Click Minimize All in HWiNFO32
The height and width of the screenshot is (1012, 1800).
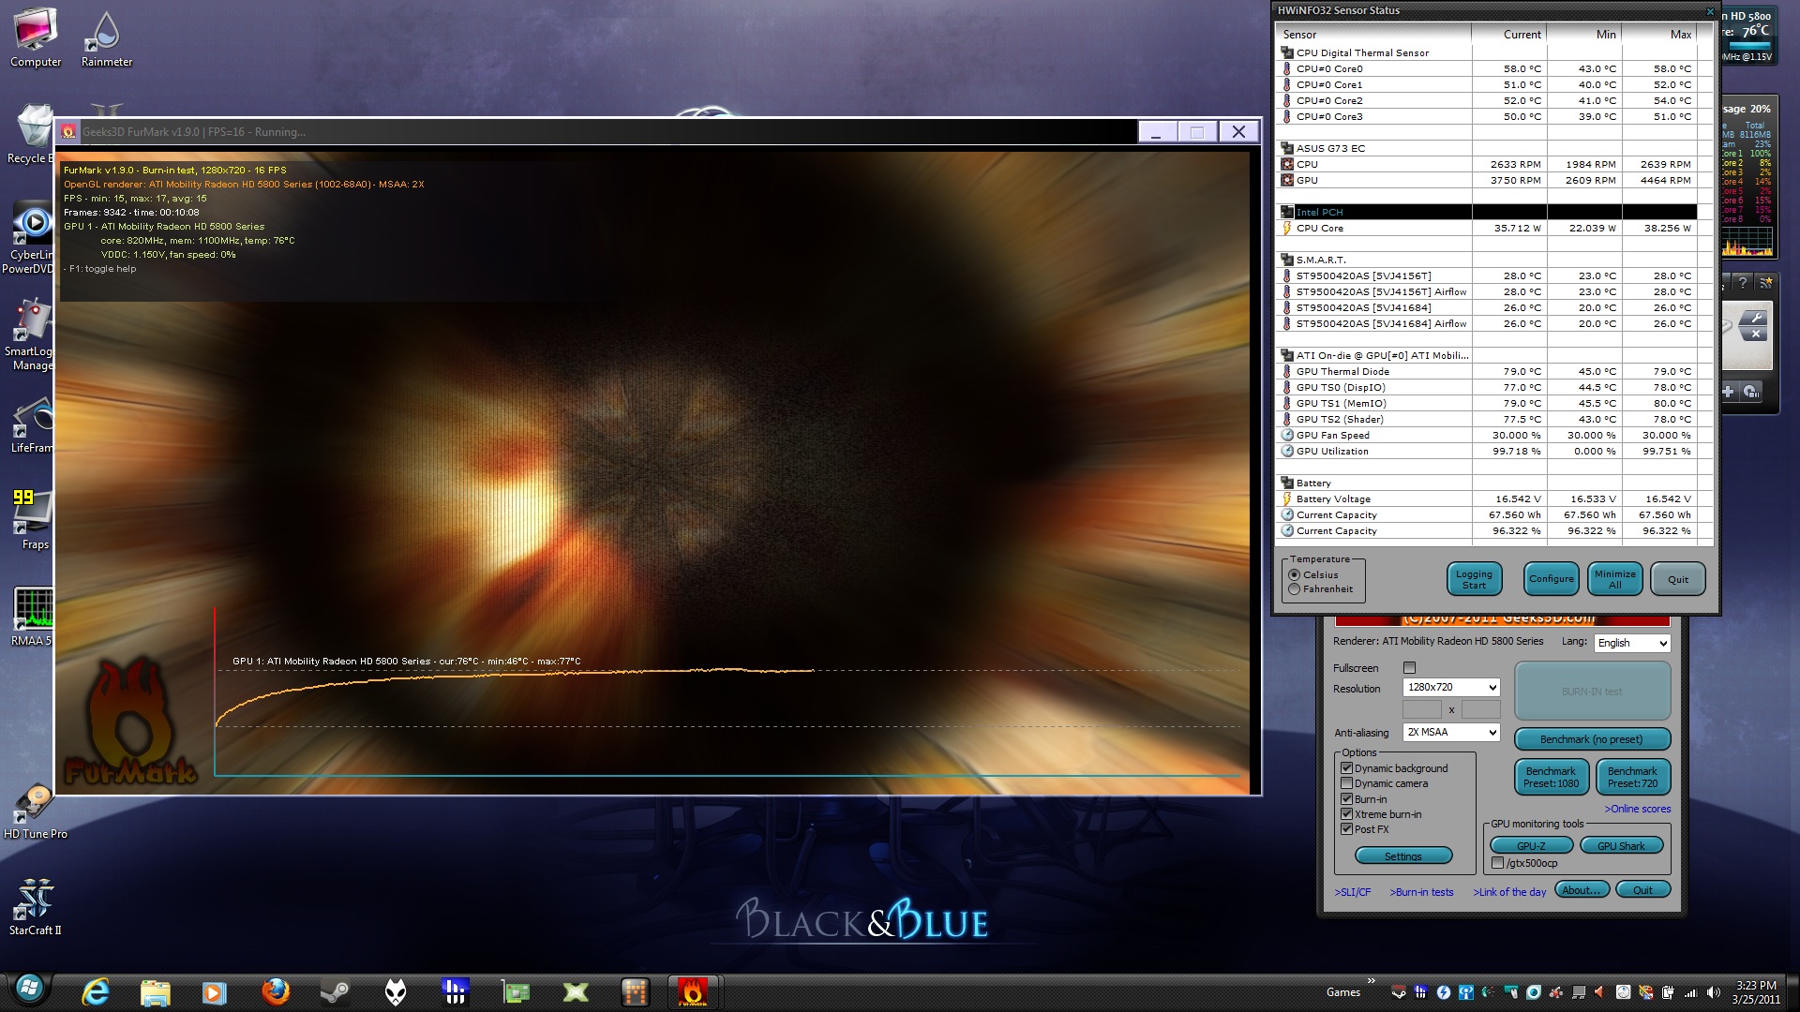pos(1614,579)
